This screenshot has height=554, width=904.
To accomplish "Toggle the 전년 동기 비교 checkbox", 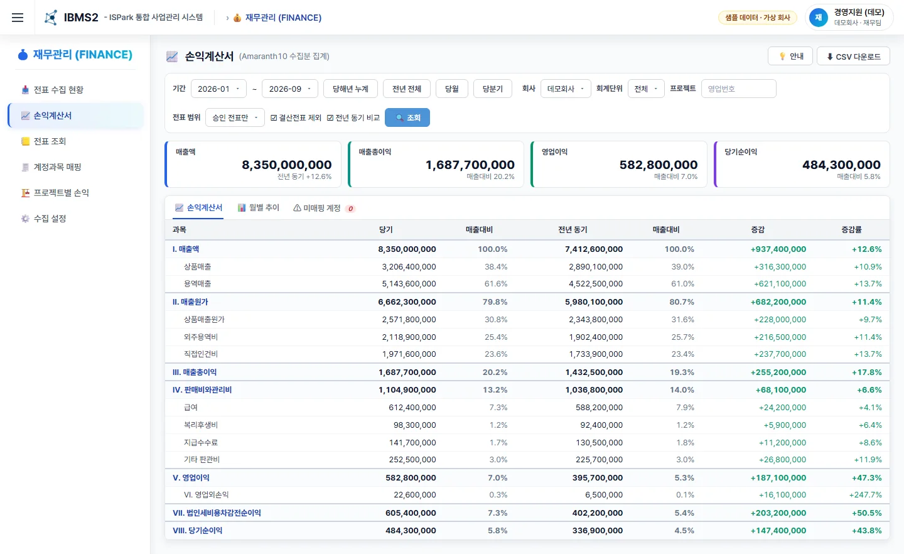I will click(x=330, y=118).
